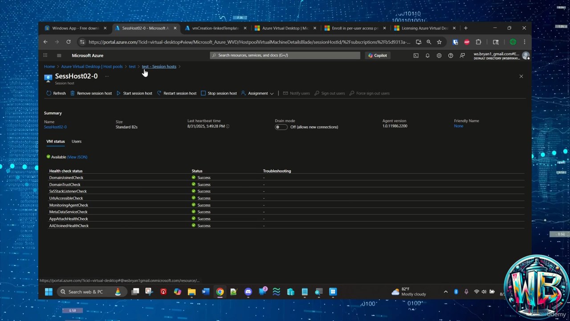Select the VM status tab
This screenshot has height=321, width=570.
pos(56,141)
